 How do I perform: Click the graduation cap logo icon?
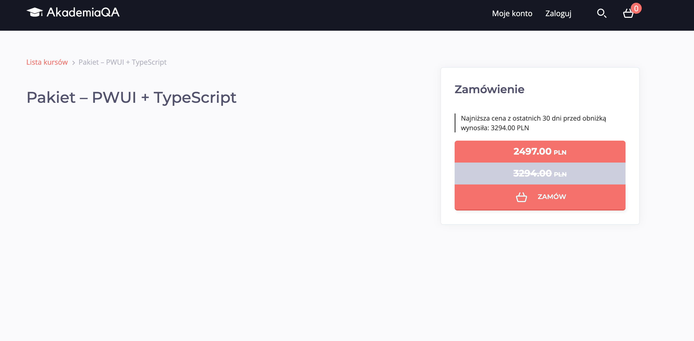pos(35,12)
